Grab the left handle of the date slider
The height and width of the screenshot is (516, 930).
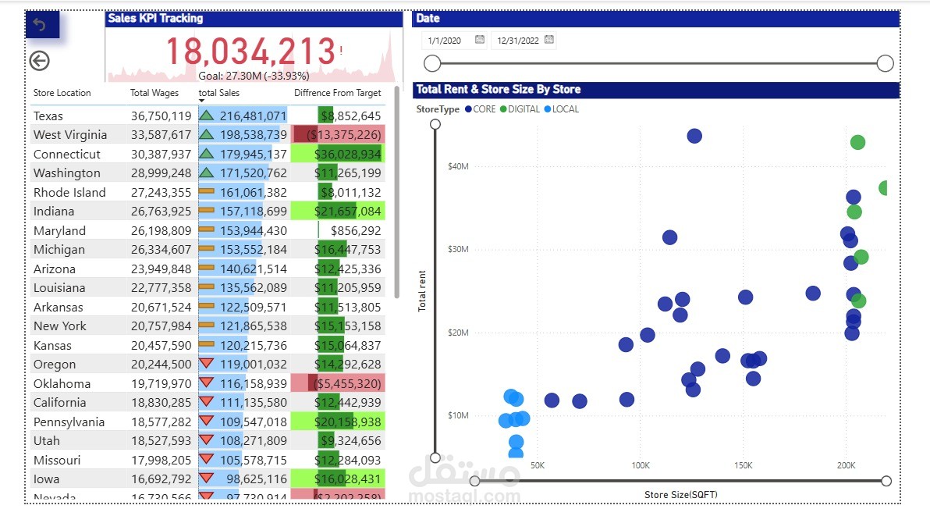432,63
